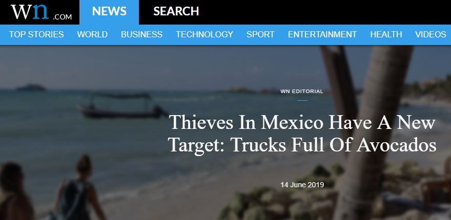Open the TECHNOLOGY section
This screenshot has width=451, height=220.
coord(204,34)
